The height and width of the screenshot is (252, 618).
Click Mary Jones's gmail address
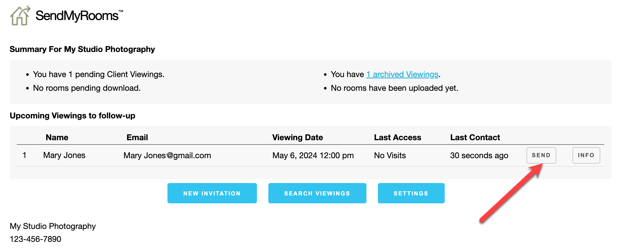(167, 155)
